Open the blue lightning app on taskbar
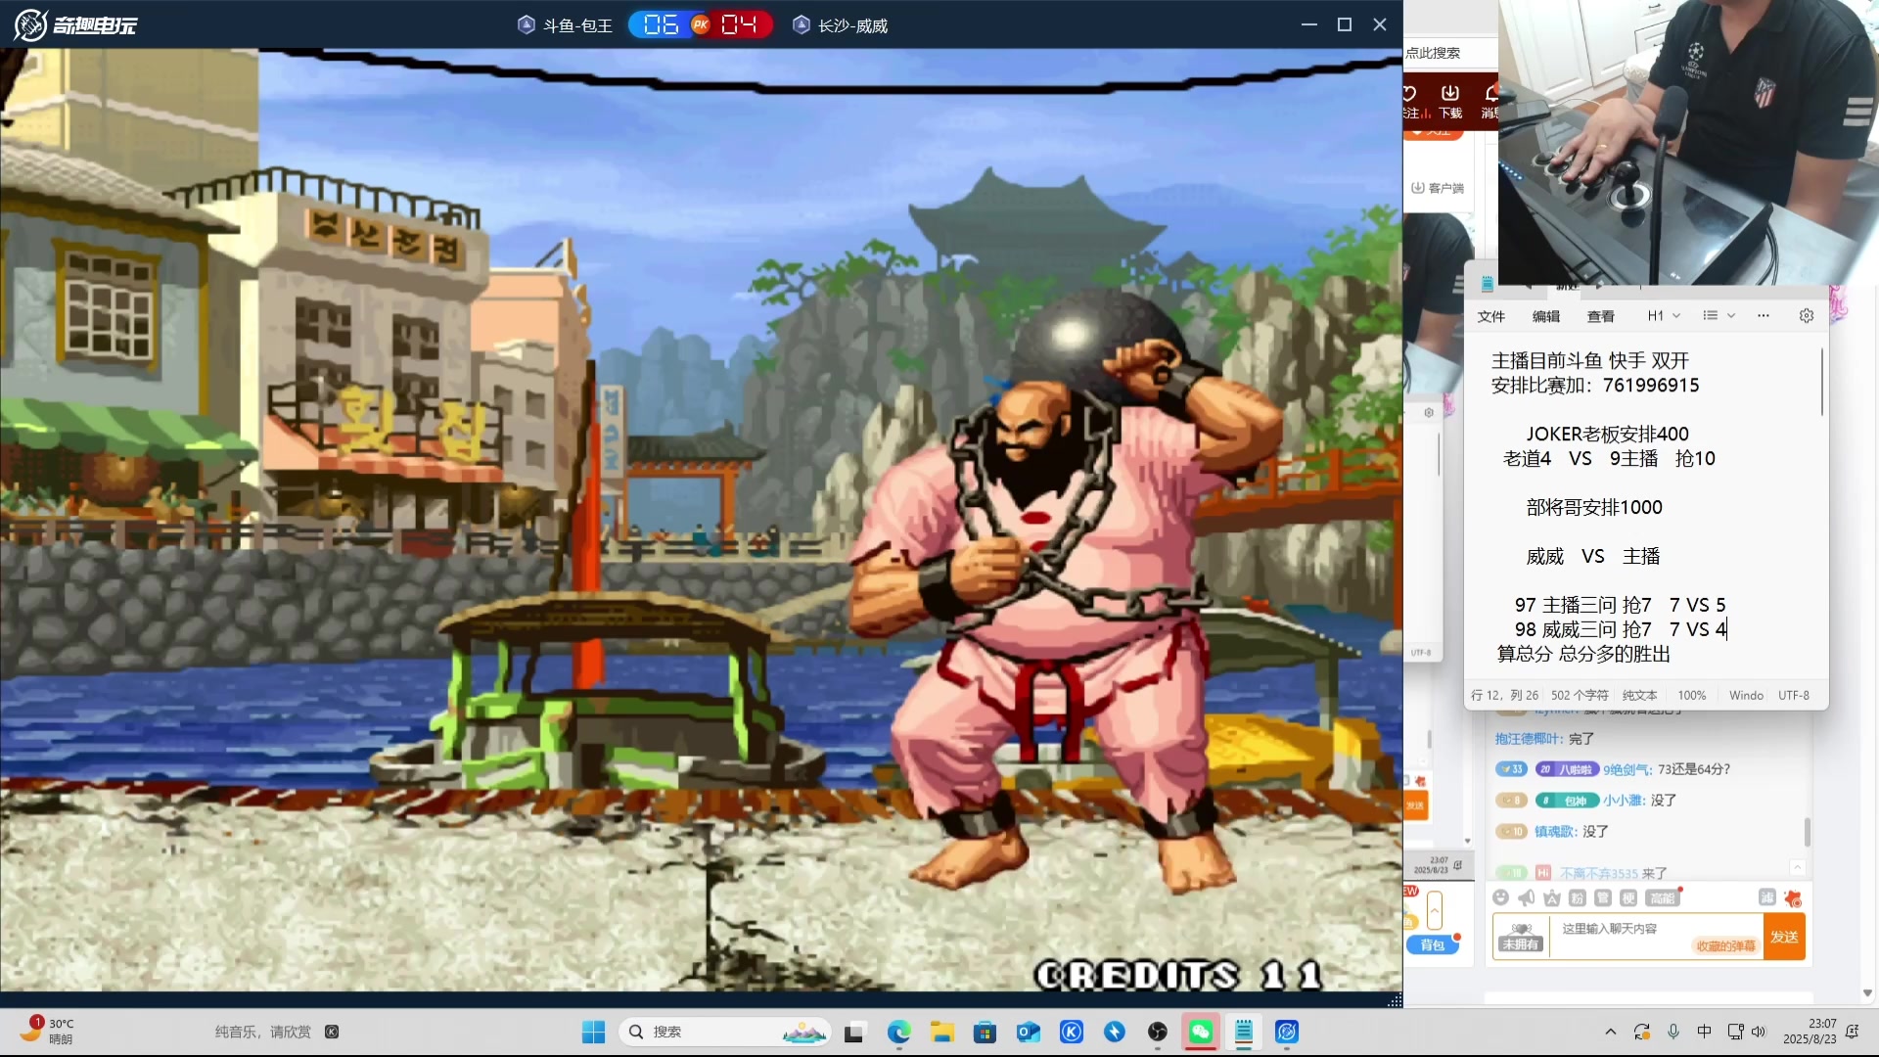The height and width of the screenshot is (1057, 1879). point(1115,1032)
